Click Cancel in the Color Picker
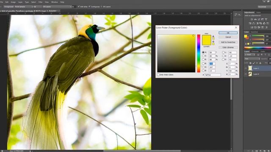 click(x=228, y=37)
